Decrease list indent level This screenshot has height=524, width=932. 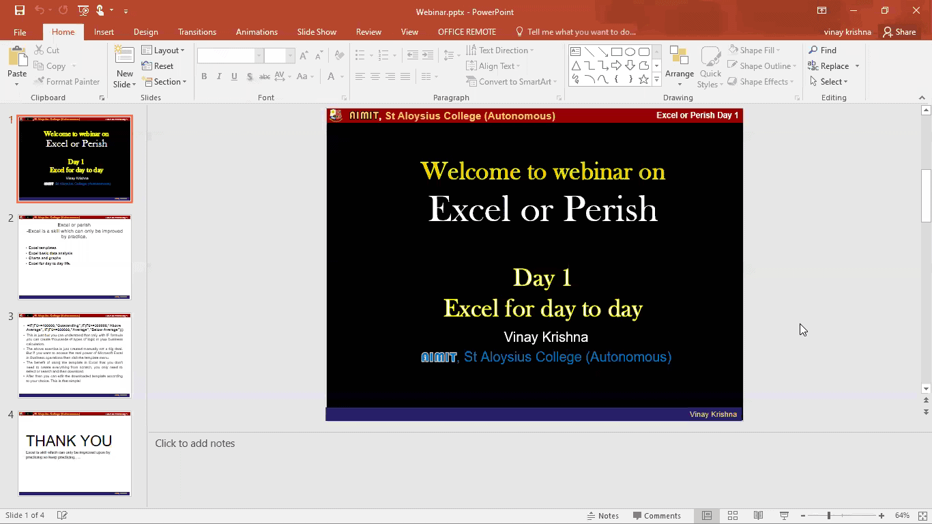pyautogui.click(x=413, y=55)
